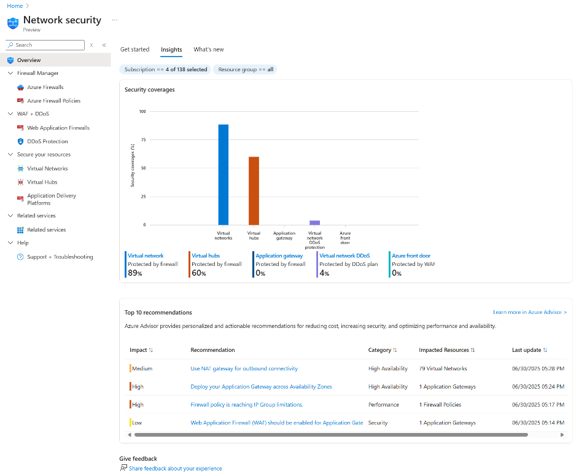Screen dimensions: 579x476
Task: Click the purple DDoS protection chart bar
Action: pos(314,223)
